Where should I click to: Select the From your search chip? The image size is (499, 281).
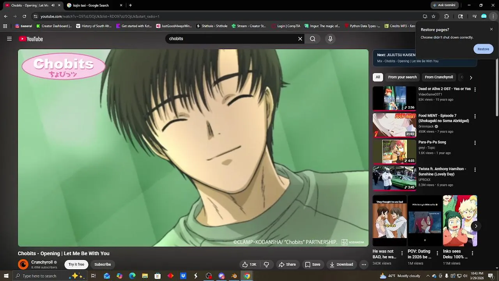[x=402, y=77]
